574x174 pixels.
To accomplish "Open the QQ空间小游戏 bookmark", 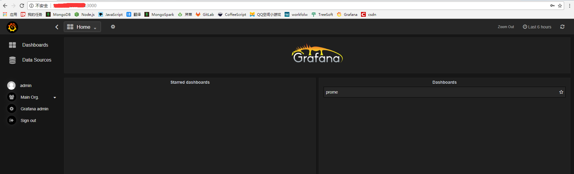I will pyautogui.click(x=265, y=14).
